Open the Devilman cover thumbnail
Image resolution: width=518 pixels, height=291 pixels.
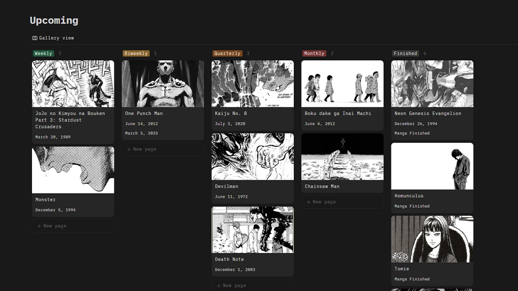[253, 157]
